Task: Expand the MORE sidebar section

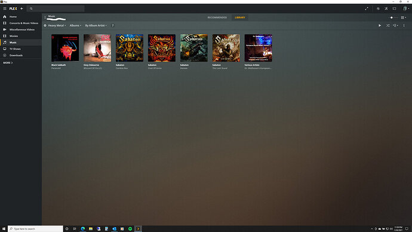Action: tap(8, 63)
